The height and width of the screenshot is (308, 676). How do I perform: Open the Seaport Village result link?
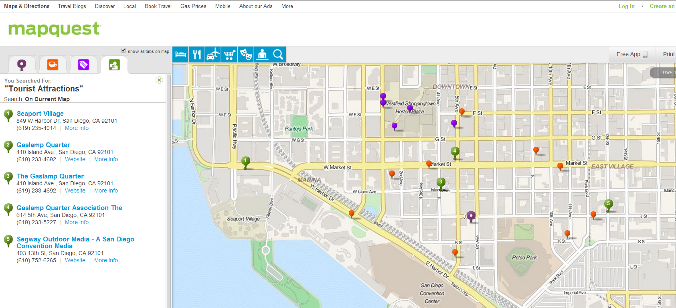[x=40, y=113]
